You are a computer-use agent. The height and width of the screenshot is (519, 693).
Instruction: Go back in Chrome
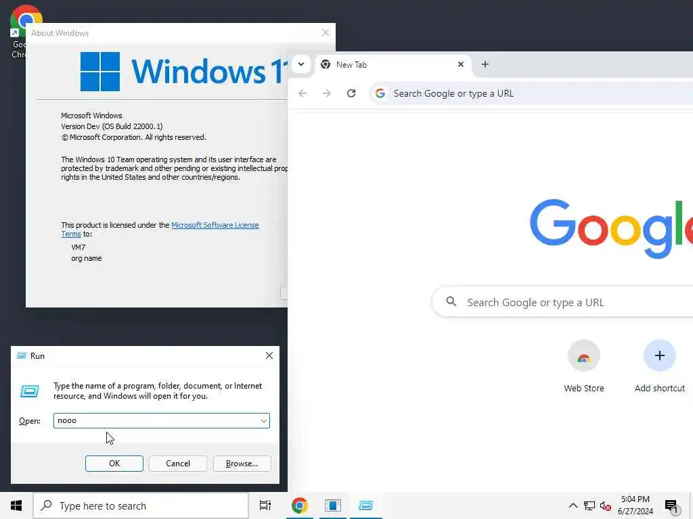click(x=303, y=93)
